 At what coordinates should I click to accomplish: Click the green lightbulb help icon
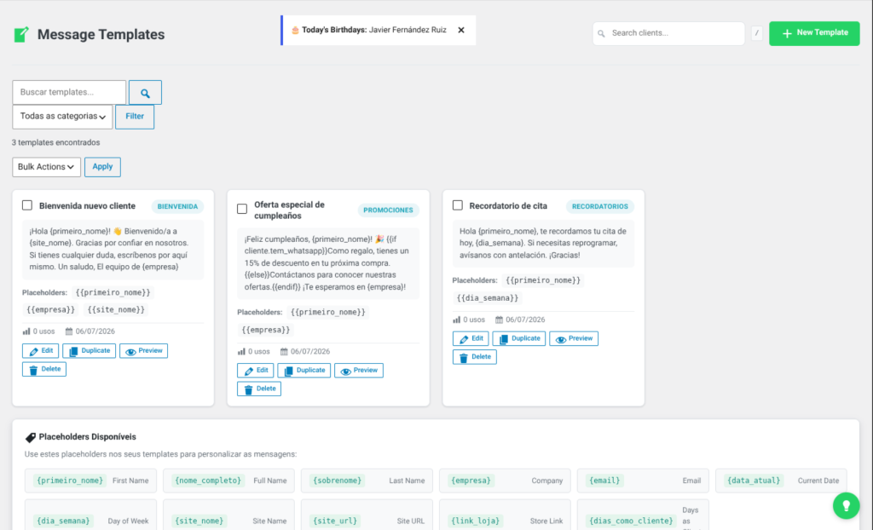[846, 505]
